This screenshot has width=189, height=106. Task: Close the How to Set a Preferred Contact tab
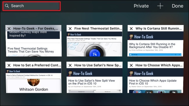pyautogui.click(x=9, y=65)
